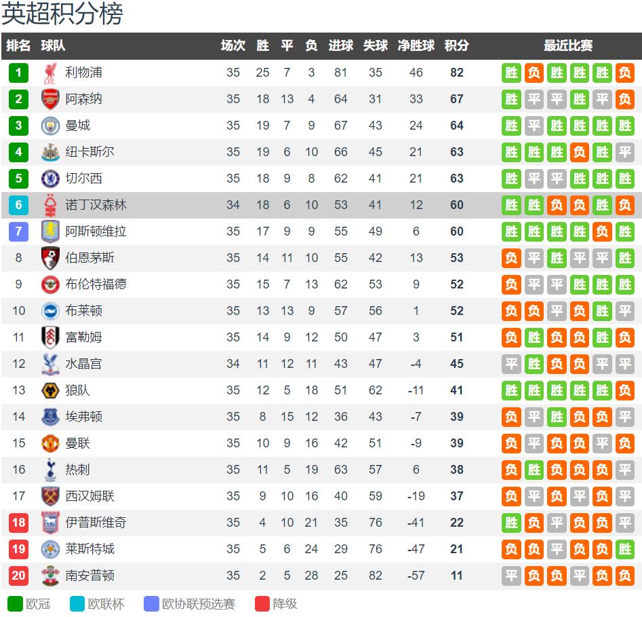Click the Manchester United (曼联) crest icon
The height and width of the screenshot is (617, 642).
pyautogui.click(x=50, y=443)
